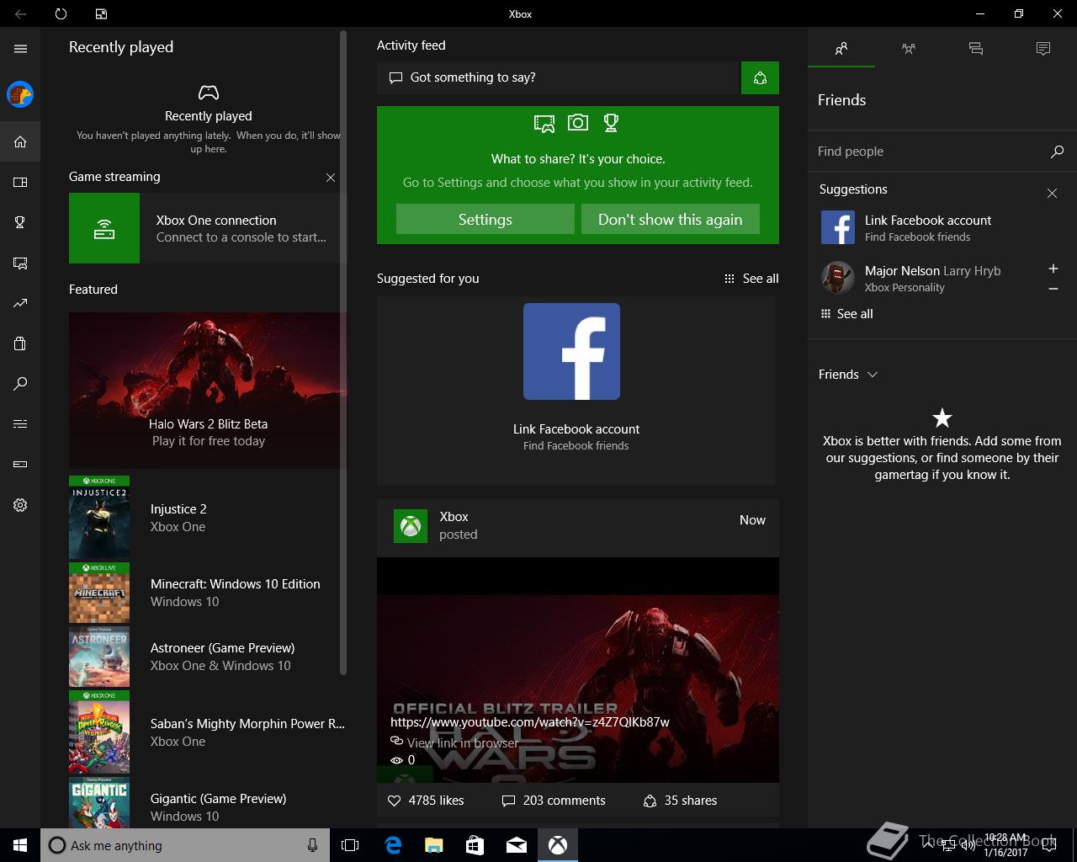Remove Major Nelson suggestion with minus icon
The image size is (1077, 862).
(1053, 289)
